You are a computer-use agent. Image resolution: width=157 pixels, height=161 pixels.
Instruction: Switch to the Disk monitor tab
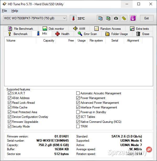tap(53, 28)
